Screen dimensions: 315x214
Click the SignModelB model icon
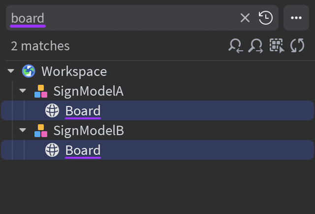click(x=40, y=131)
